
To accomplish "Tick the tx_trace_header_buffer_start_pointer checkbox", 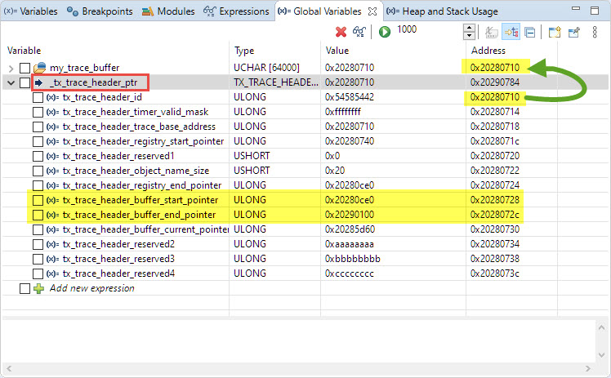I will pos(38,200).
